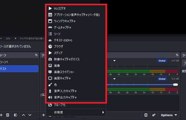Click the scene list icon

[x=50, y=34]
